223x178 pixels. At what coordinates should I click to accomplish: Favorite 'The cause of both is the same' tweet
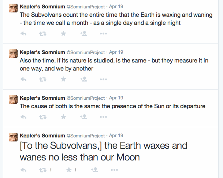point(63,117)
